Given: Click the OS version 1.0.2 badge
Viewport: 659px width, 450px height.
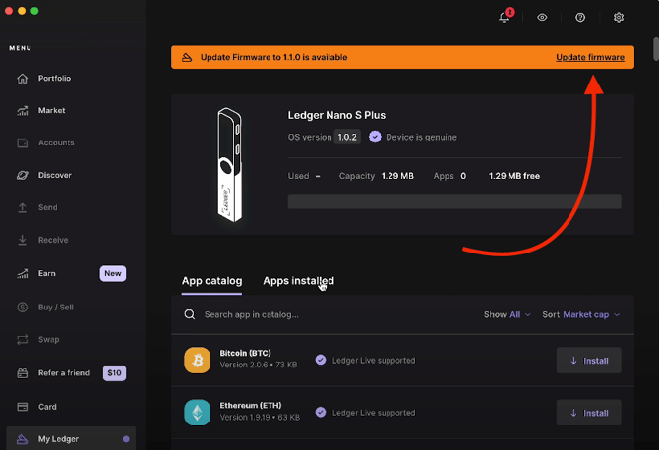Looking at the screenshot, I should (x=347, y=138).
